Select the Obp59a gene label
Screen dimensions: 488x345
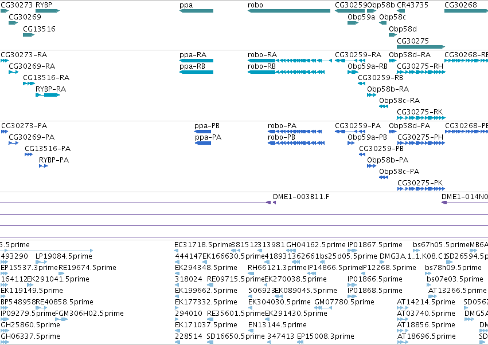pyautogui.click(x=361, y=17)
